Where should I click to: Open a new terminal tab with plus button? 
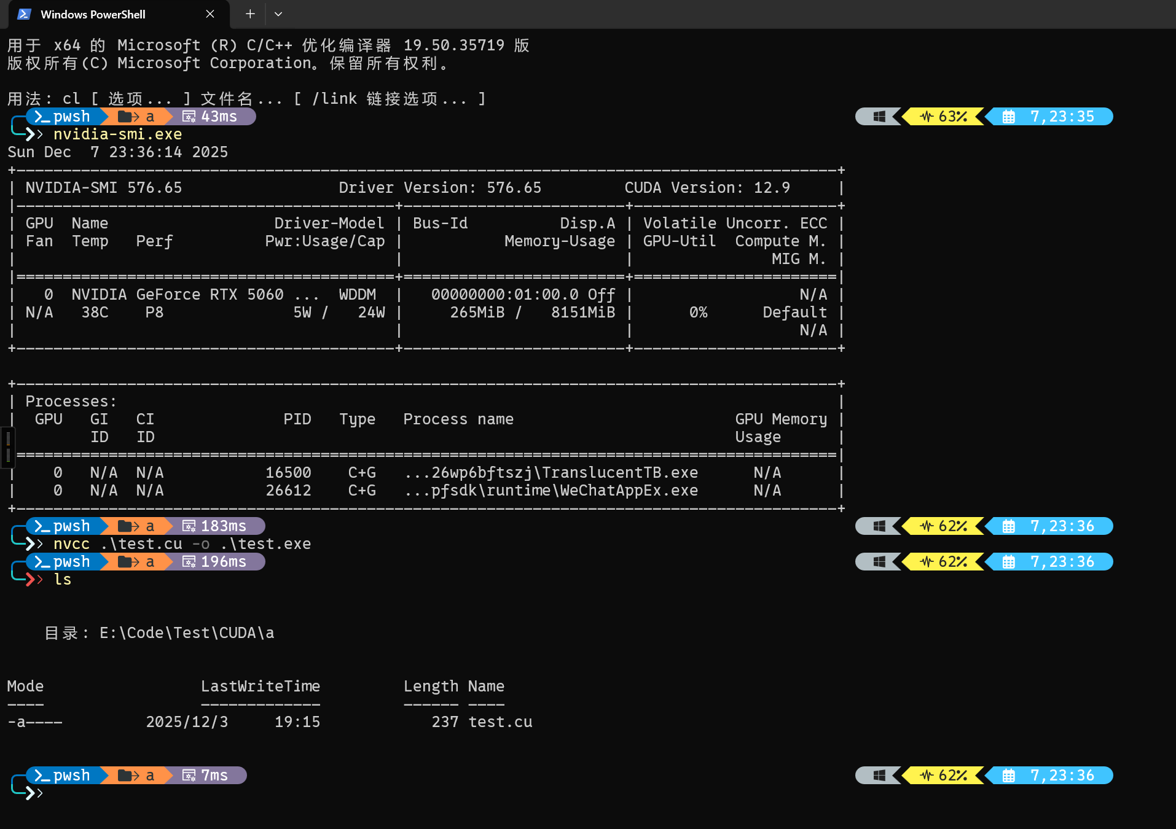click(x=250, y=14)
